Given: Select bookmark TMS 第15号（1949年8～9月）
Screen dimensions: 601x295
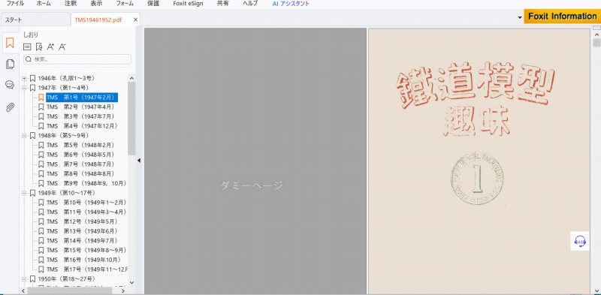Looking at the screenshot, I should click(x=86, y=251).
